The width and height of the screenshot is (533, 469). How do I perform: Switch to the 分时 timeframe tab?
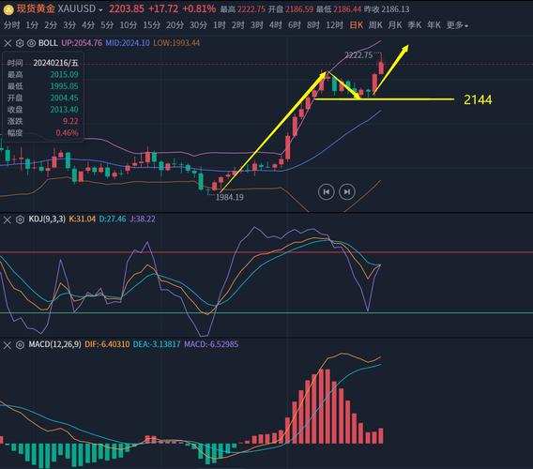pyautogui.click(x=11, y=25)
